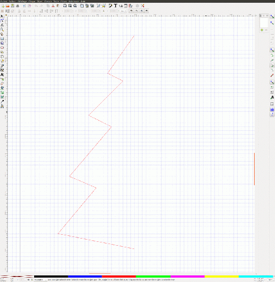The width and height of the screenshot is (275, 282).
Task: Open the Fichier menu
Action: 4,1
